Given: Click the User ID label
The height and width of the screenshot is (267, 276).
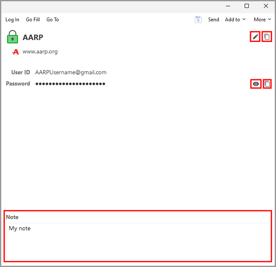Looking at the screenshot, I should (20, 72).
